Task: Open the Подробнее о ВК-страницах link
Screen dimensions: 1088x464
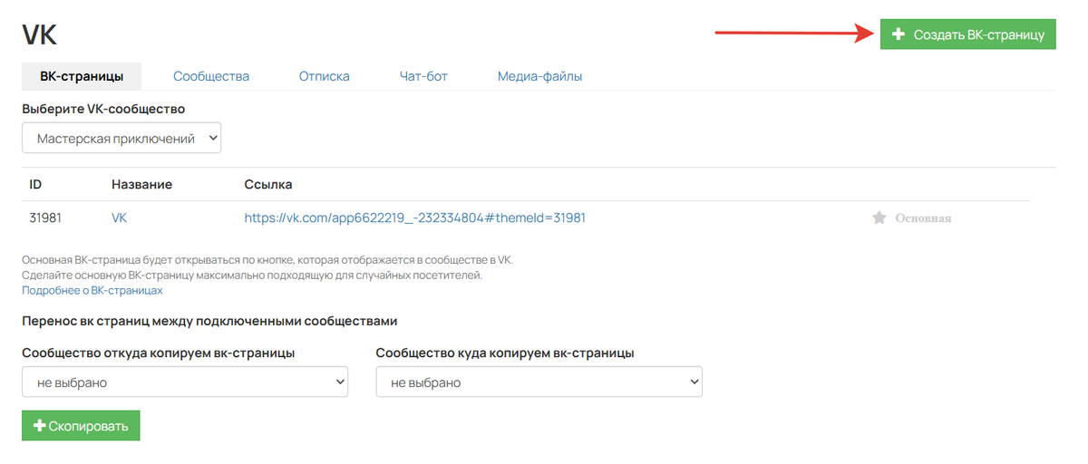Action: [x=92, y=290]
